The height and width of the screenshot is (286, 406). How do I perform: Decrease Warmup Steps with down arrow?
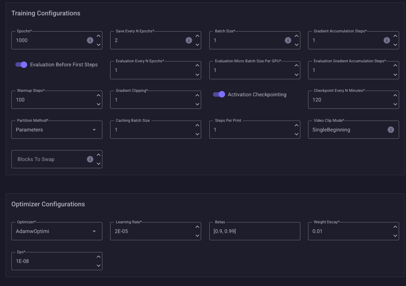point(98,104)
